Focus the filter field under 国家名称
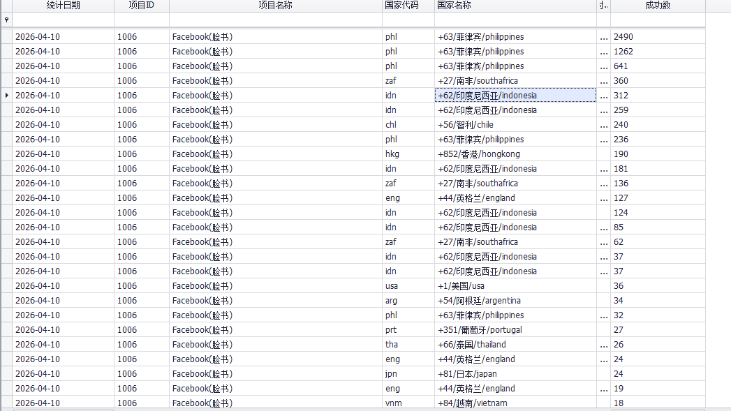 click(x=516, y=20)
